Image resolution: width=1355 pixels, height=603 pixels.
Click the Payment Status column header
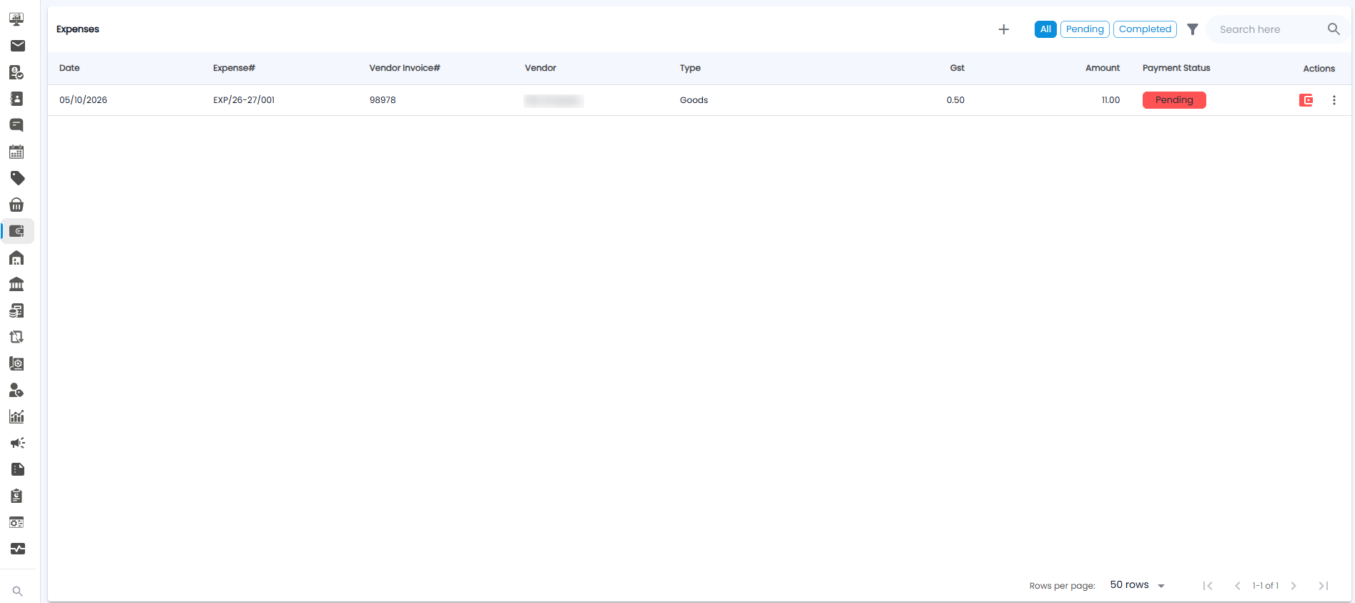[1176, 68]
